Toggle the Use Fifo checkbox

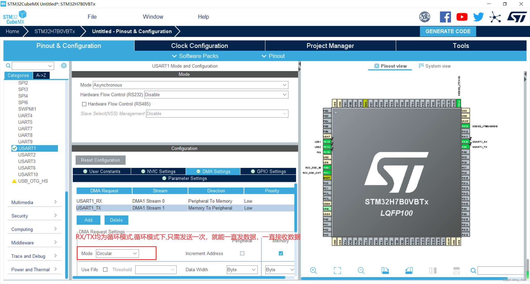(x=105, y=269)
